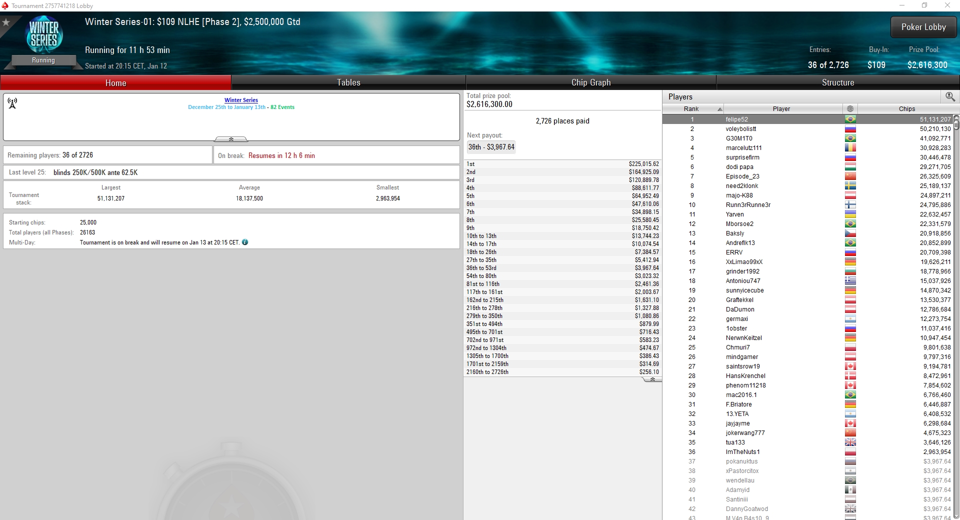Click saintsrow19's Canada flag icon
The height and width of the screenshot is (520, 960).
850,366
